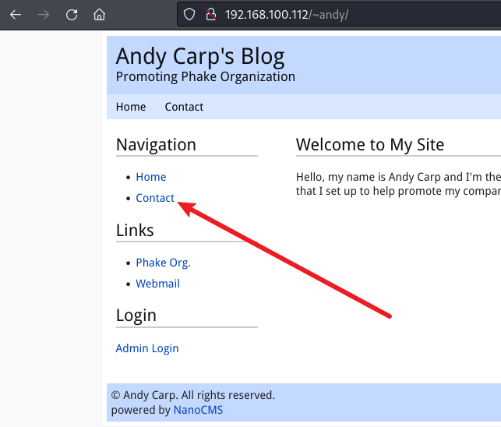Click the browser forward arrow

(44, 15)
